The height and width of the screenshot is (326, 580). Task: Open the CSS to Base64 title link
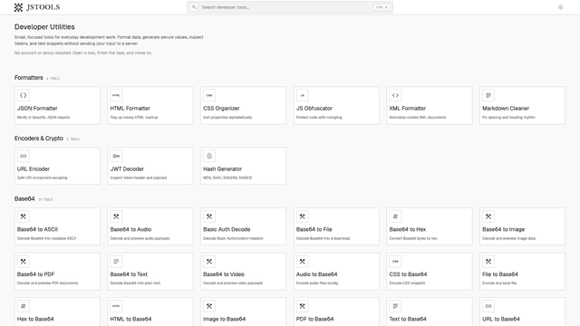pyautogui.click(x=408, y=274)
